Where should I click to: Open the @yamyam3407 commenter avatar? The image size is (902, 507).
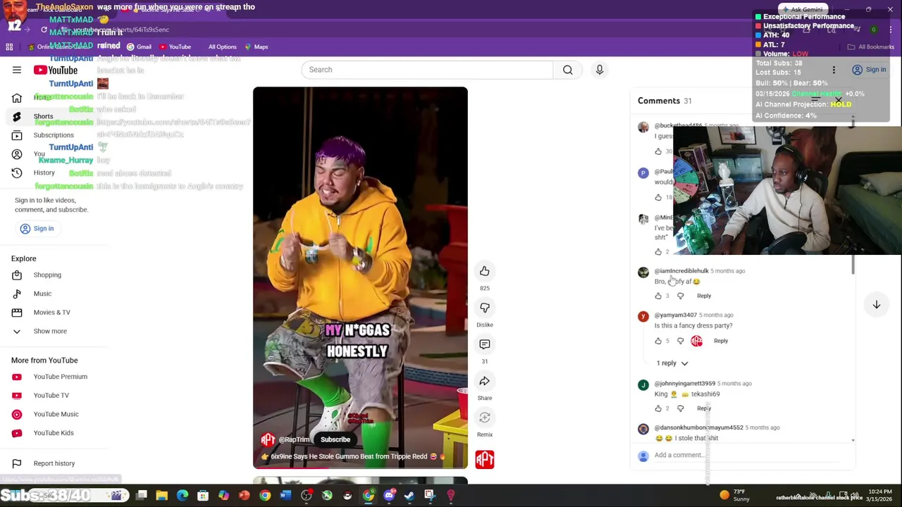coord(643,317)
